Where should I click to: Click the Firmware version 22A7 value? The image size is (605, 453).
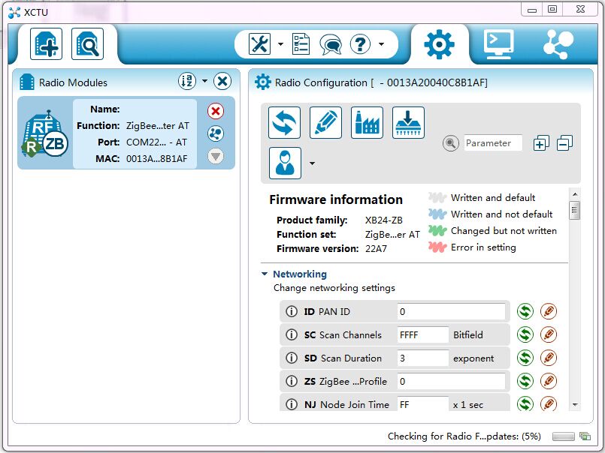tap(376, 249)
